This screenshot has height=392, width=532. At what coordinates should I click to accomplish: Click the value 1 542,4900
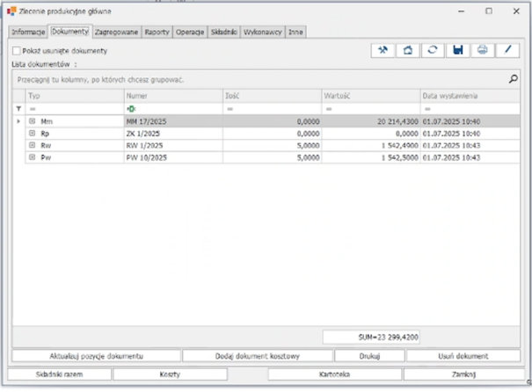click(x=400, y=146)
